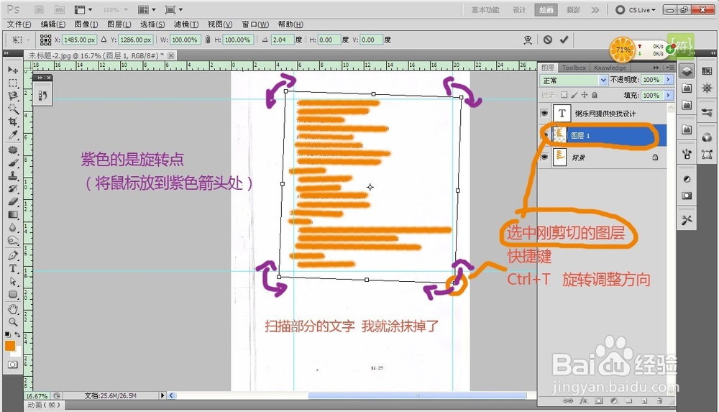Select the Pen tool
This screenshot has height=412, width=719.
pos(13,255)
